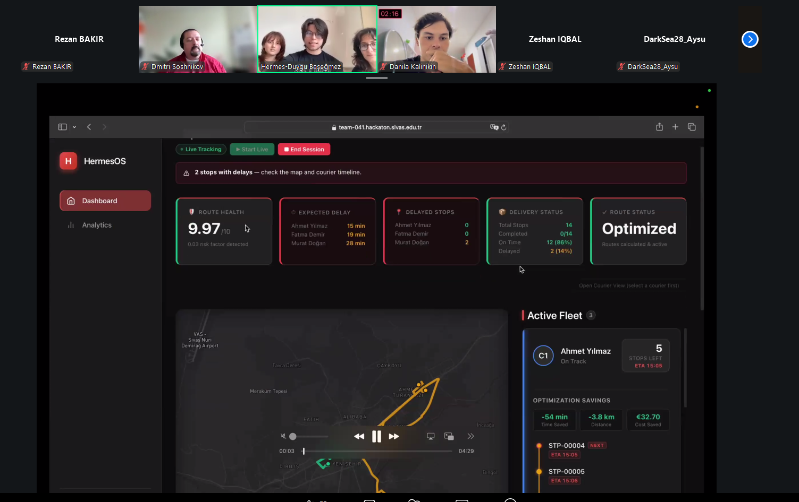Click the reload page icon
The image size is (799, 502).
pos(503,127)
